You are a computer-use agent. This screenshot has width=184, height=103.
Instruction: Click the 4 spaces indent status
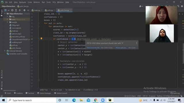[152, 96]
